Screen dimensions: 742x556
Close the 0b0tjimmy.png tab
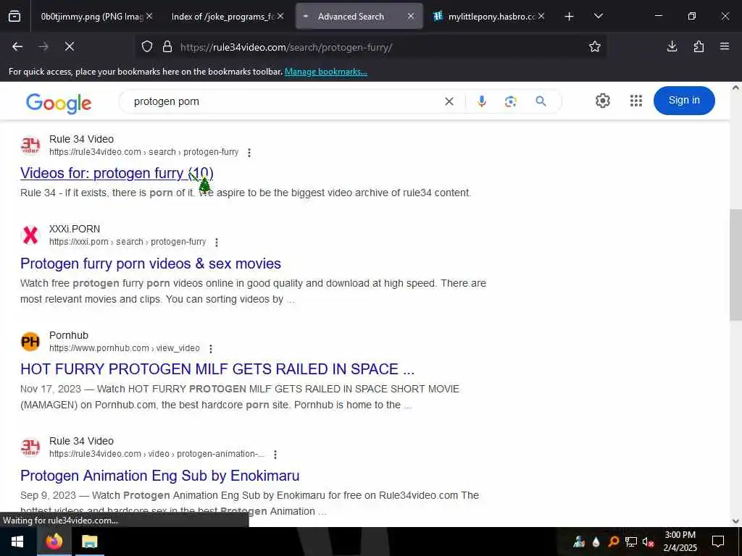149,17
